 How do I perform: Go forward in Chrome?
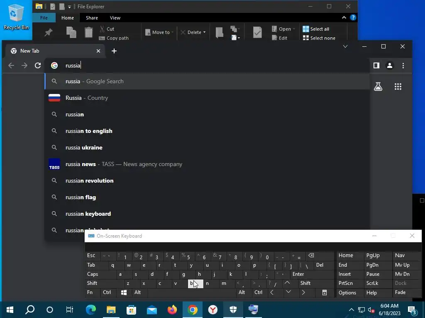24,65
